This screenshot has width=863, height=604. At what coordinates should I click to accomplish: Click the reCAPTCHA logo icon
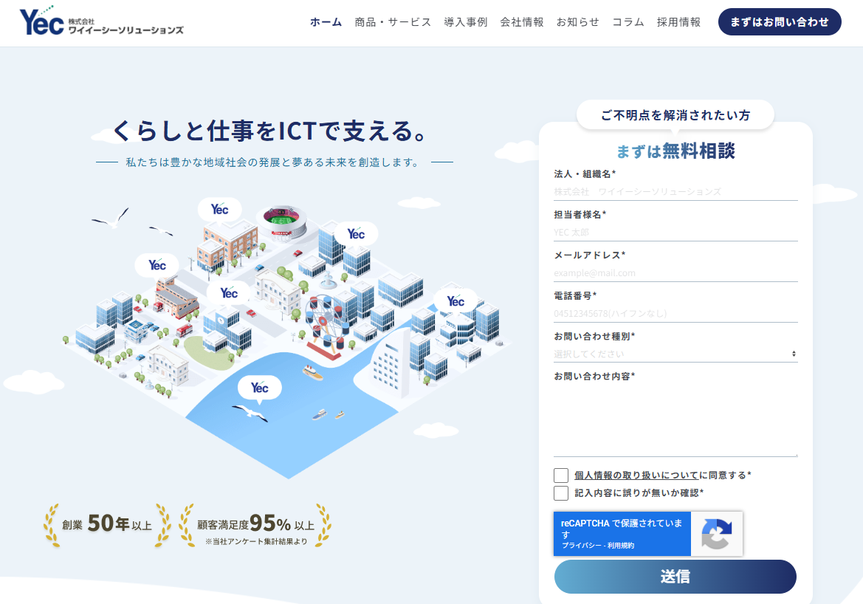[716, 534]
